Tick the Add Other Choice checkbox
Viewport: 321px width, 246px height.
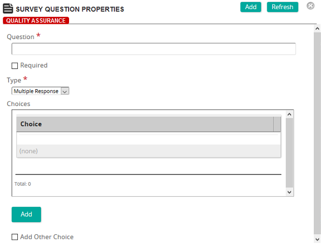pos(15,237)
